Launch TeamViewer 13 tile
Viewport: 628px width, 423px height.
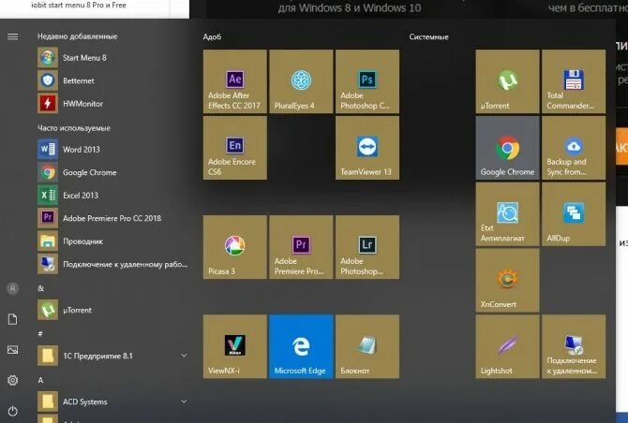tap(367, 148)
